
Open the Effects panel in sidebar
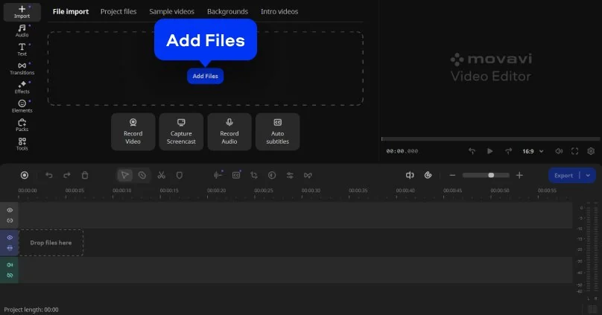(22, 86)
